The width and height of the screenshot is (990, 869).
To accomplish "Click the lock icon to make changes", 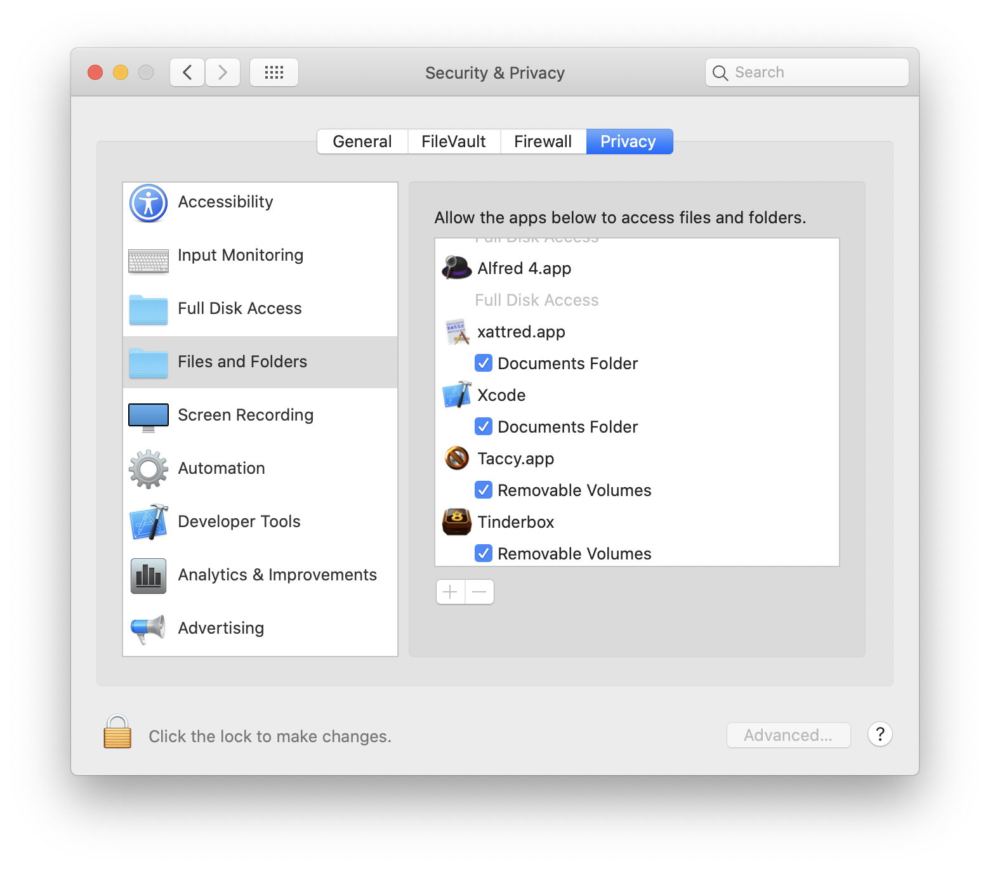I will point(117,733).
